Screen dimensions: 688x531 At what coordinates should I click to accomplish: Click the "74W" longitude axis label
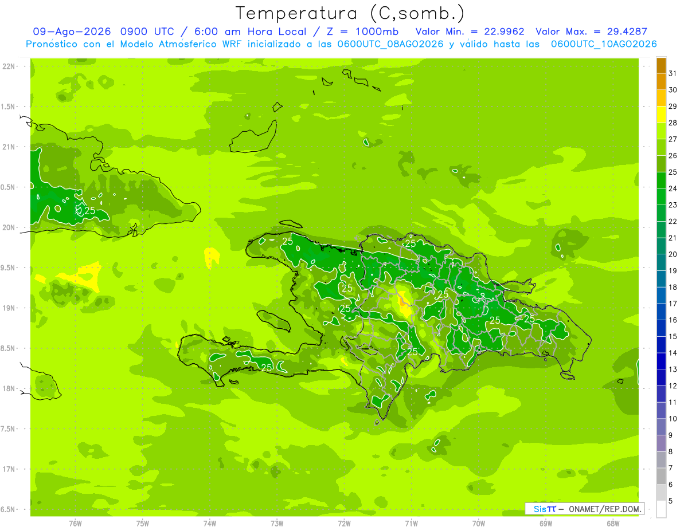pyautogui.click(x=210, y=524)
